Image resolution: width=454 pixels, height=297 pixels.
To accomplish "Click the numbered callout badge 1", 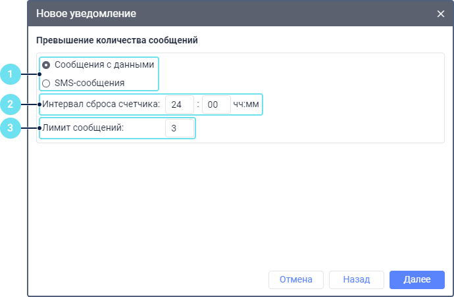I will click(x=11, y=74).
